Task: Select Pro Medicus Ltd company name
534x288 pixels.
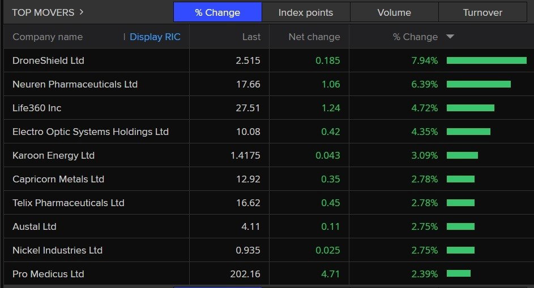Action: (48, 274)
